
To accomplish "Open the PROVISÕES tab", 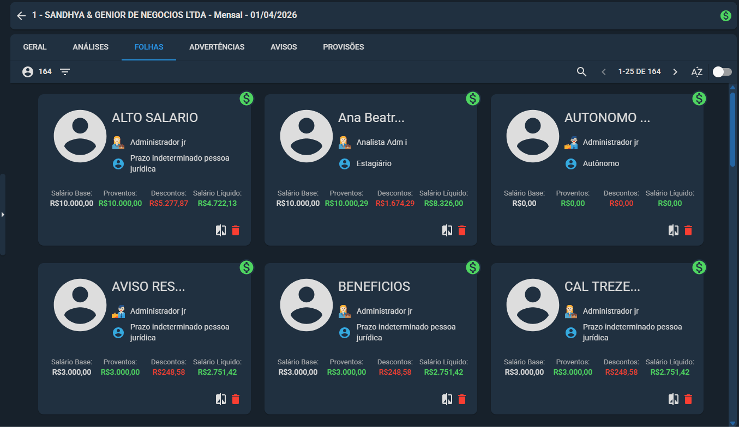I will point(344,47).
